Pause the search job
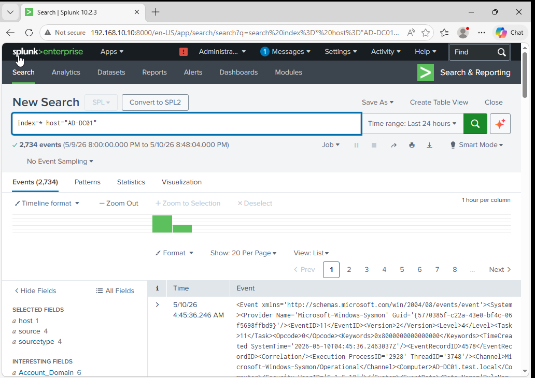The height and width of the screenshot is (378, 535). coord(356,145)
